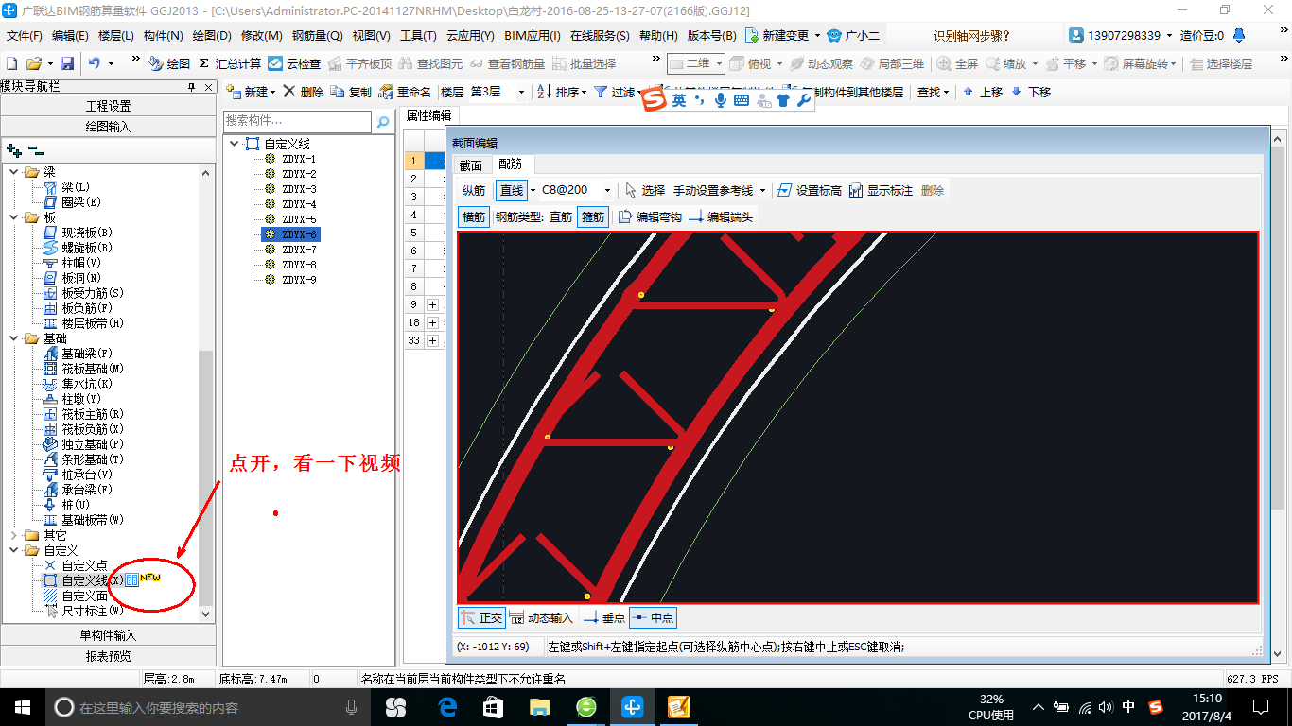The image size is (1292, 726).
Task: Open 绘图 drawing mode
Action: click(169, 63)
